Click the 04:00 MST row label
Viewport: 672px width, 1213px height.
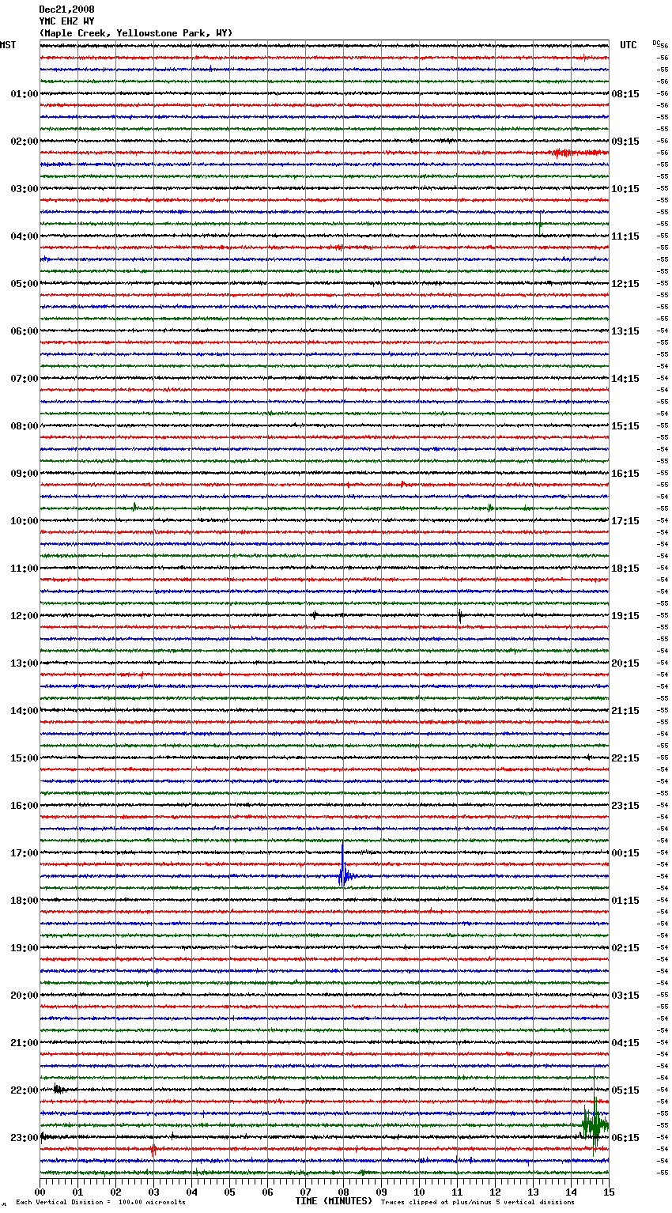click(x=25, y=236)
